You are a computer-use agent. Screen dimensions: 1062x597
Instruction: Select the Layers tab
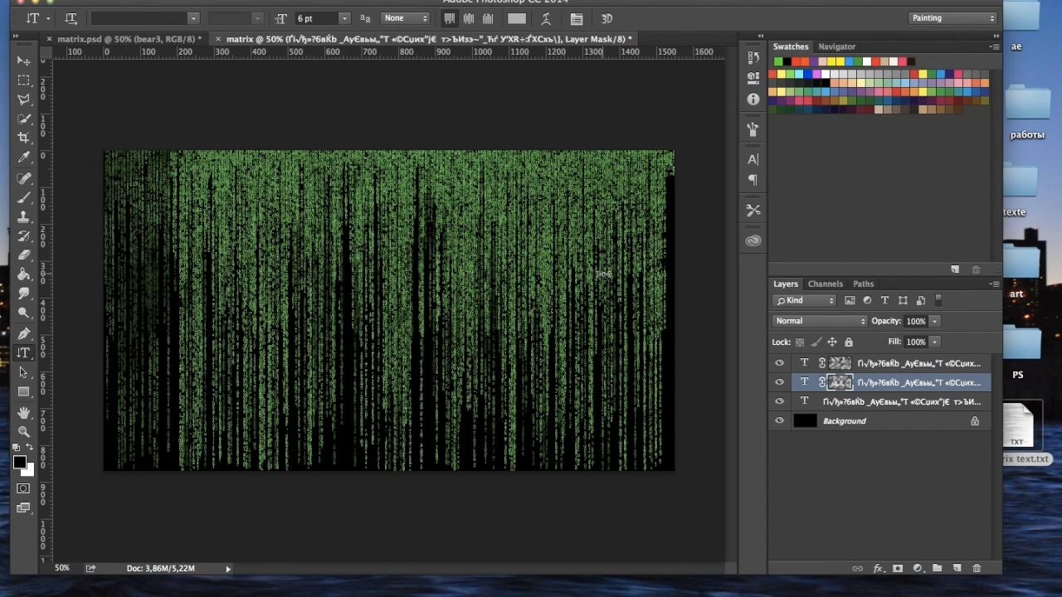[786, 284]
